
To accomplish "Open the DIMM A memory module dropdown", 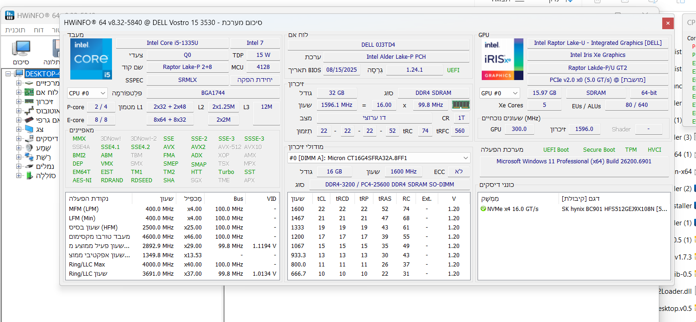I will [x=379, y=158].
